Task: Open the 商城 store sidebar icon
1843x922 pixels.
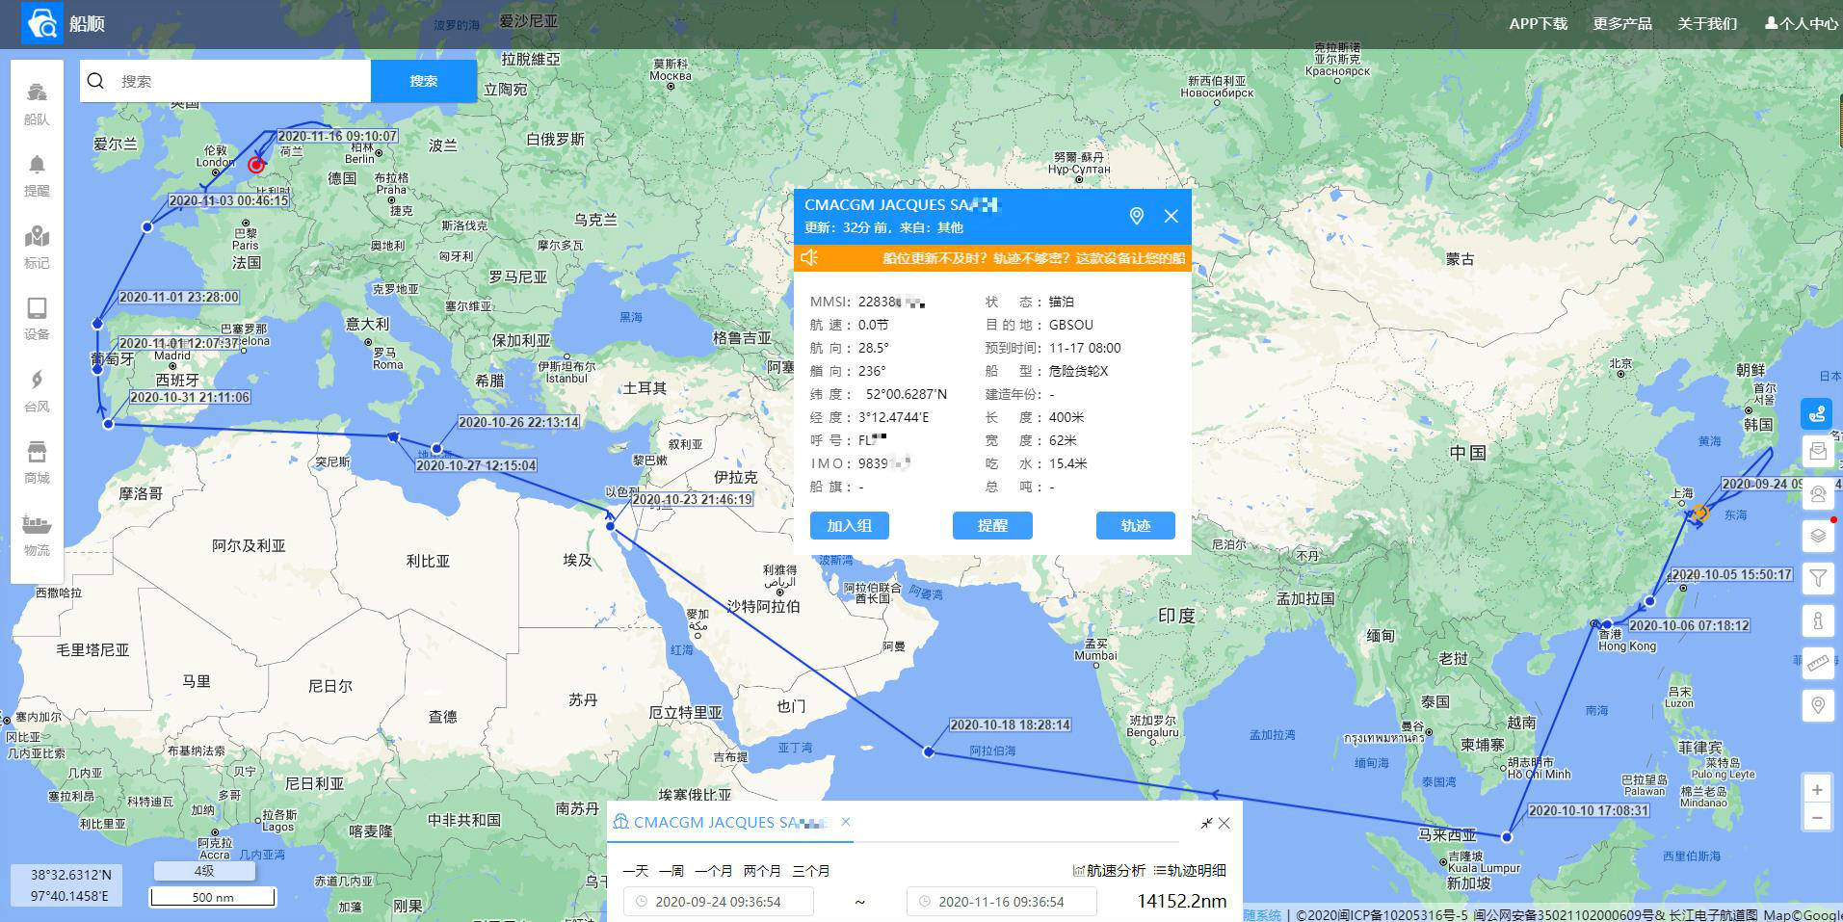Action: point(37,462)
